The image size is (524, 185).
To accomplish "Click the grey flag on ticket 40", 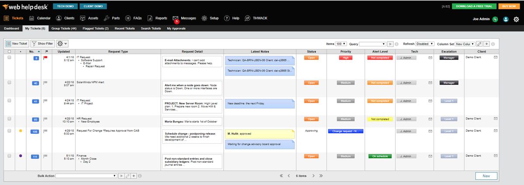I will 45,83.
